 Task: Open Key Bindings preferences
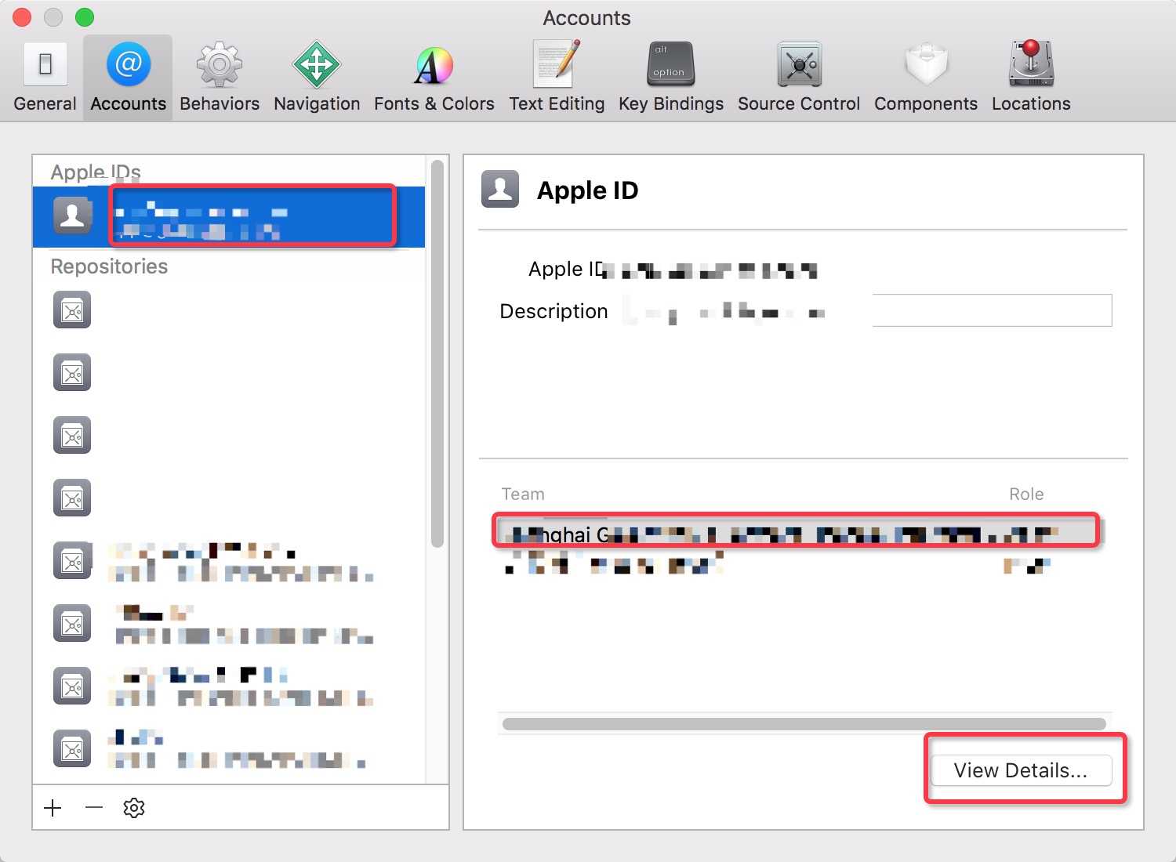[x=671, y=77]
